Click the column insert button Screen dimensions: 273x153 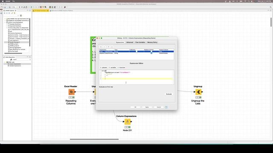pyautogui.click(x=104, y=68)
